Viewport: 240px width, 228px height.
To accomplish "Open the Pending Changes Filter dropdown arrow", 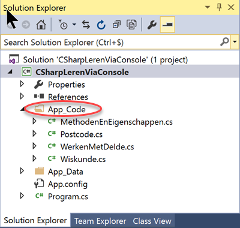I will coord(74,25).
